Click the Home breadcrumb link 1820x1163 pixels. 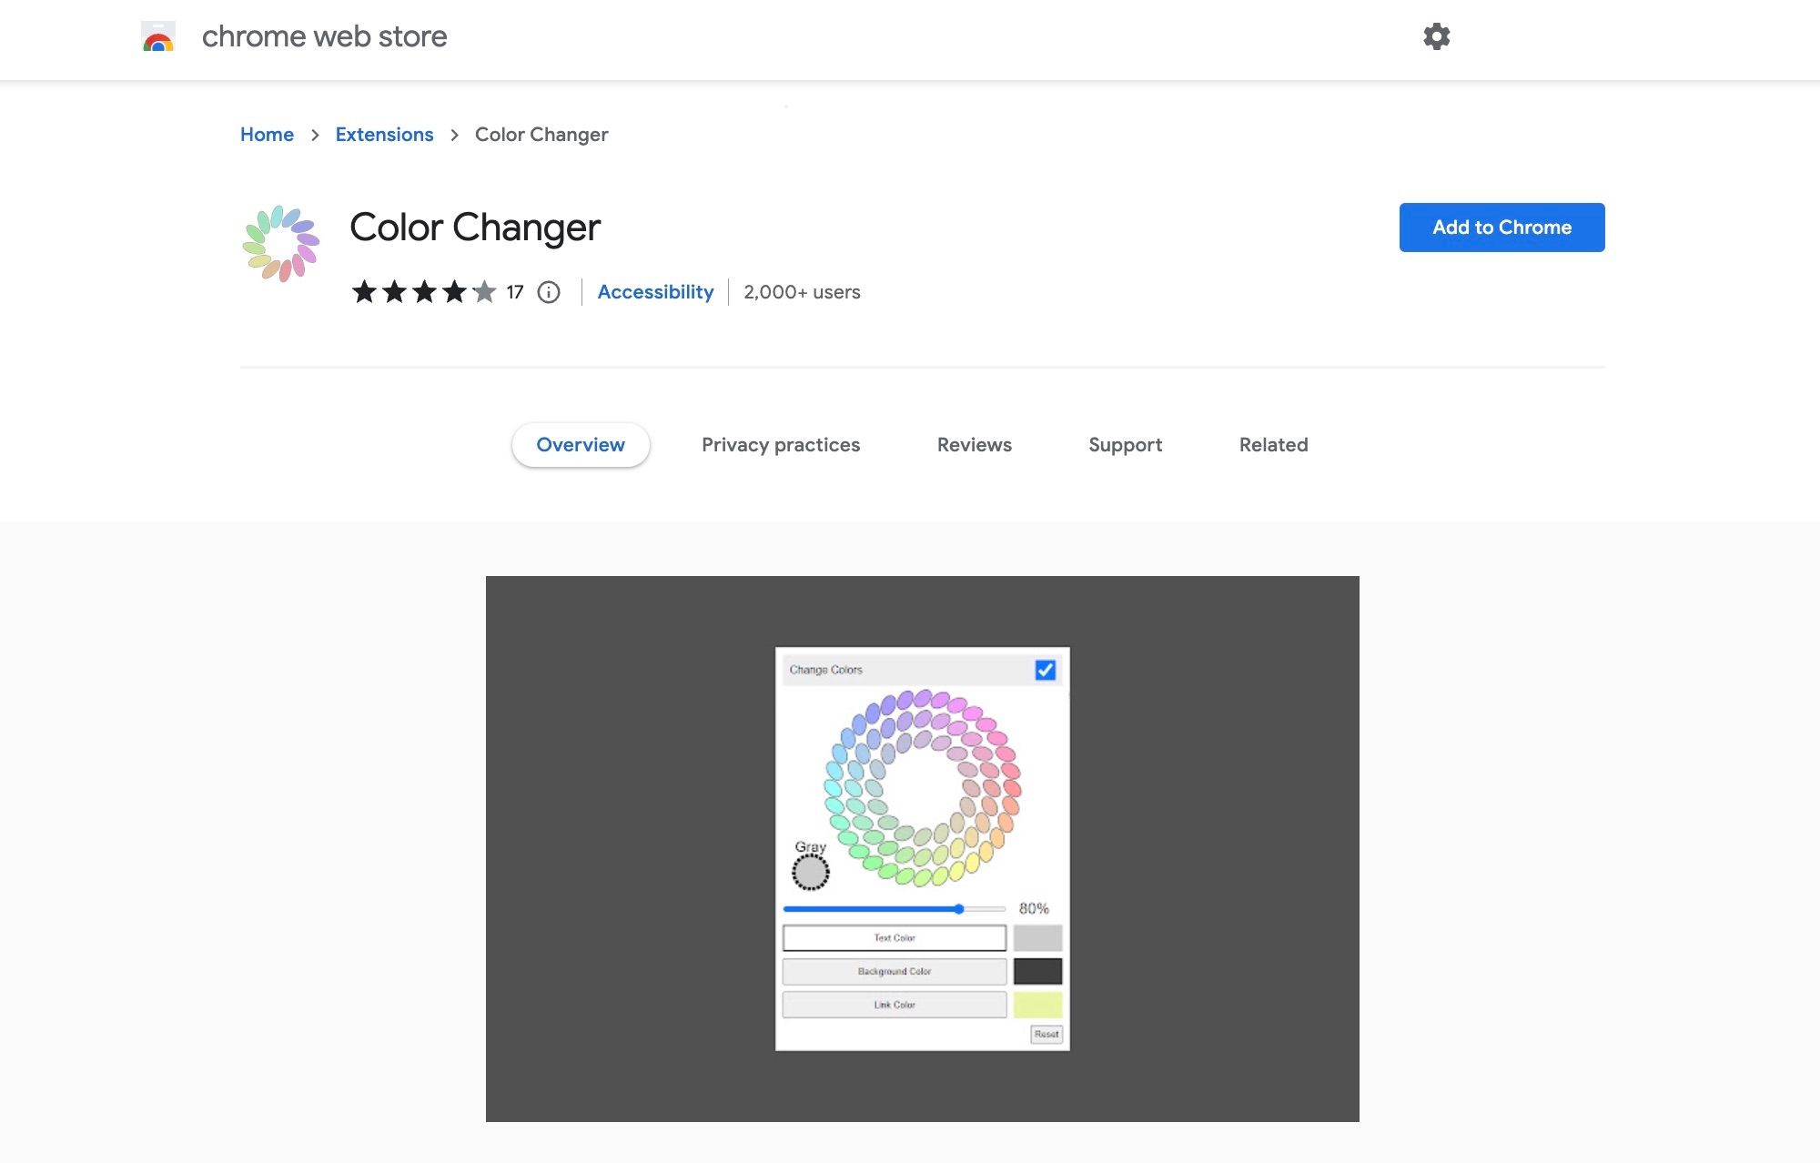click(x=267, y=134)
